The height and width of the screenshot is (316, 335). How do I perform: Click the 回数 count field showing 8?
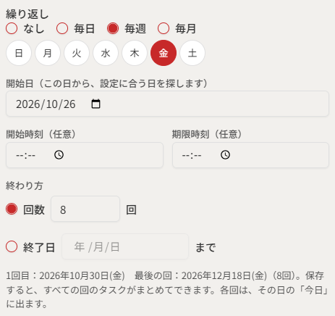[85, 209]
